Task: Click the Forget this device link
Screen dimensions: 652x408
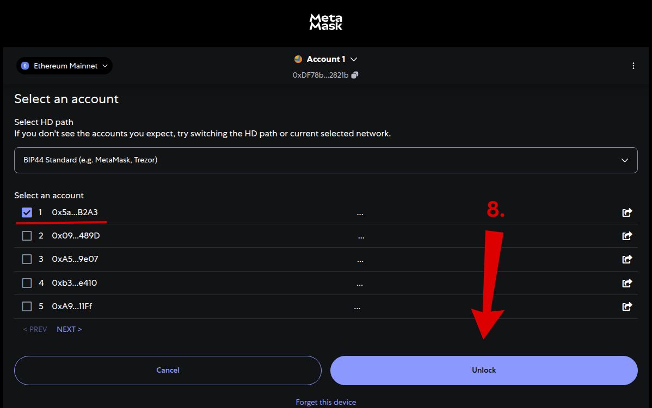Action: point(325,402)
